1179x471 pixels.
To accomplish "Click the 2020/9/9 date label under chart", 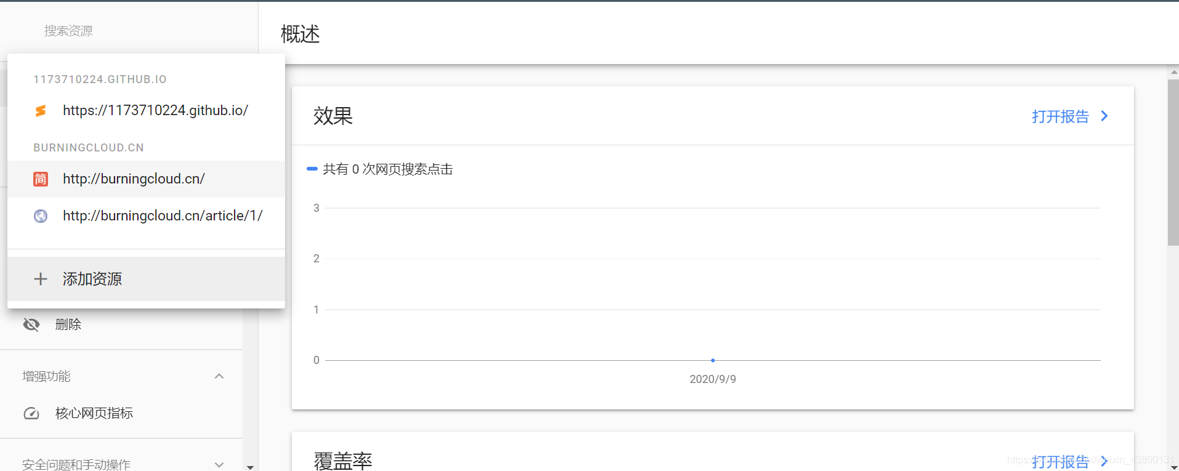I will point(713,379).
